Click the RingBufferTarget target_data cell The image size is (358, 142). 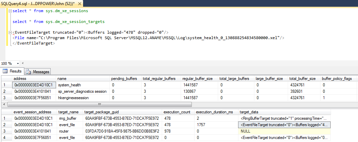pos(284,118)
